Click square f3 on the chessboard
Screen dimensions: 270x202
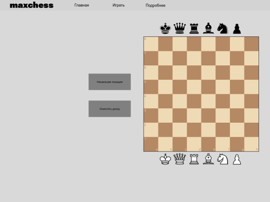(223, 115)
